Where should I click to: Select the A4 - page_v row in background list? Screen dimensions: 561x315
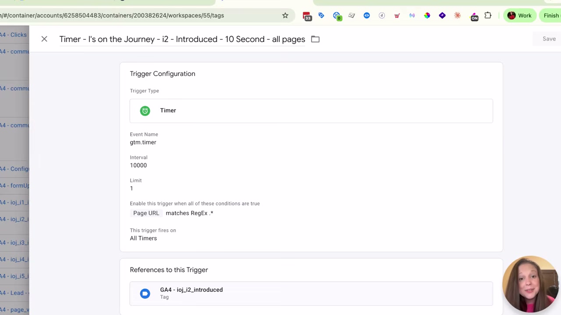pos(14,310)
